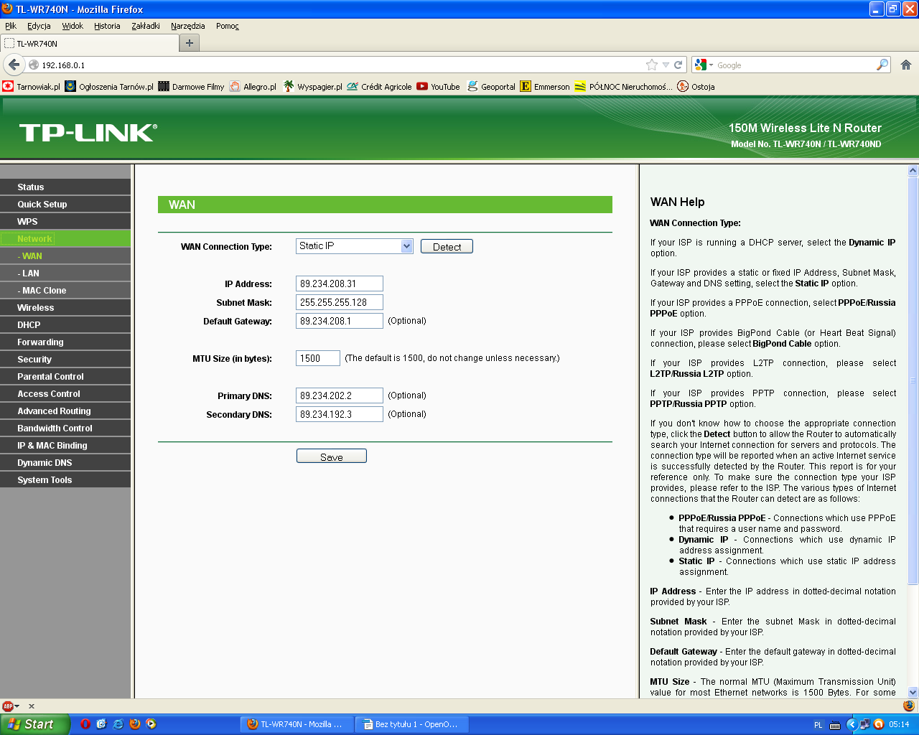Open Wireless settings in sidebar
Screen dimensions: 919x735
point(36,308)
